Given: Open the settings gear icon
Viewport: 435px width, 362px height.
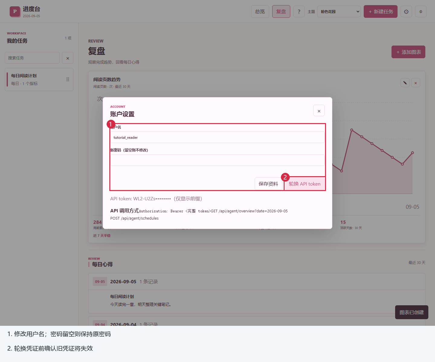Looking at the screenshot, I should (406, 11).
